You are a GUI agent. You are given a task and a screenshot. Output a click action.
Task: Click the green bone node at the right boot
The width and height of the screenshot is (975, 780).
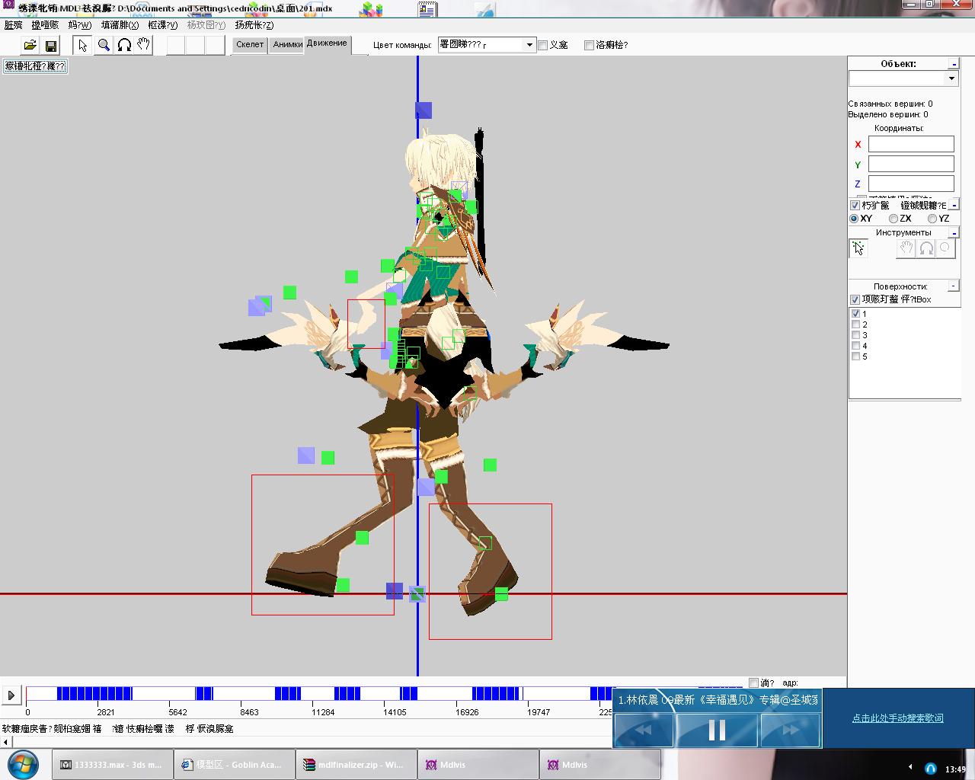click(x=501, y=594)
